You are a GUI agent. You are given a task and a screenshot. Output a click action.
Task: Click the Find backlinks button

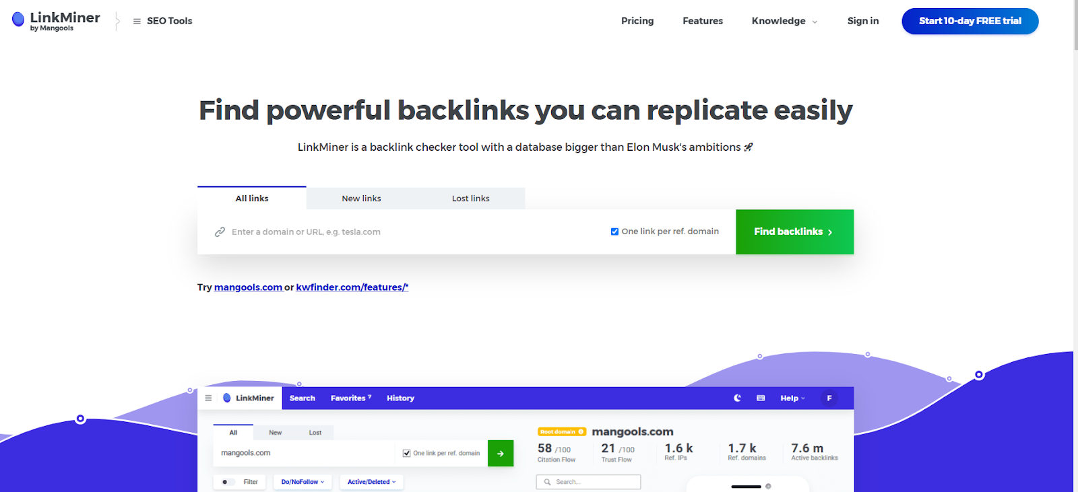794,232
